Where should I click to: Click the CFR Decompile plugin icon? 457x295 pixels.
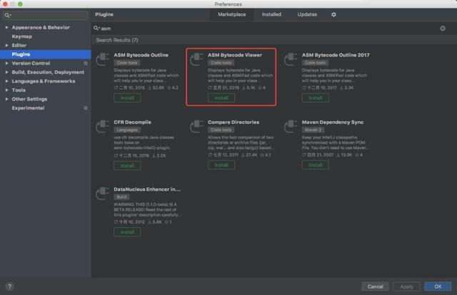click(x=103, y=126)
